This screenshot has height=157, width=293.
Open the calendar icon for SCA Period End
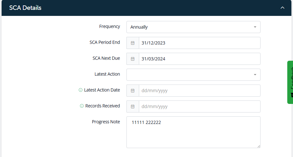click(x=133, y=43)
